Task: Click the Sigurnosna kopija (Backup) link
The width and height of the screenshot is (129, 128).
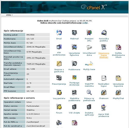Action: coord(104,55)
